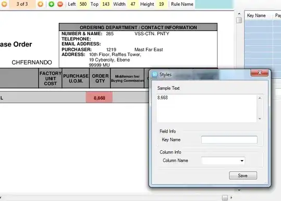This screenshot has width=281, height=201.
Task: Click the purchaser number 1219
Action: [111, 49]
